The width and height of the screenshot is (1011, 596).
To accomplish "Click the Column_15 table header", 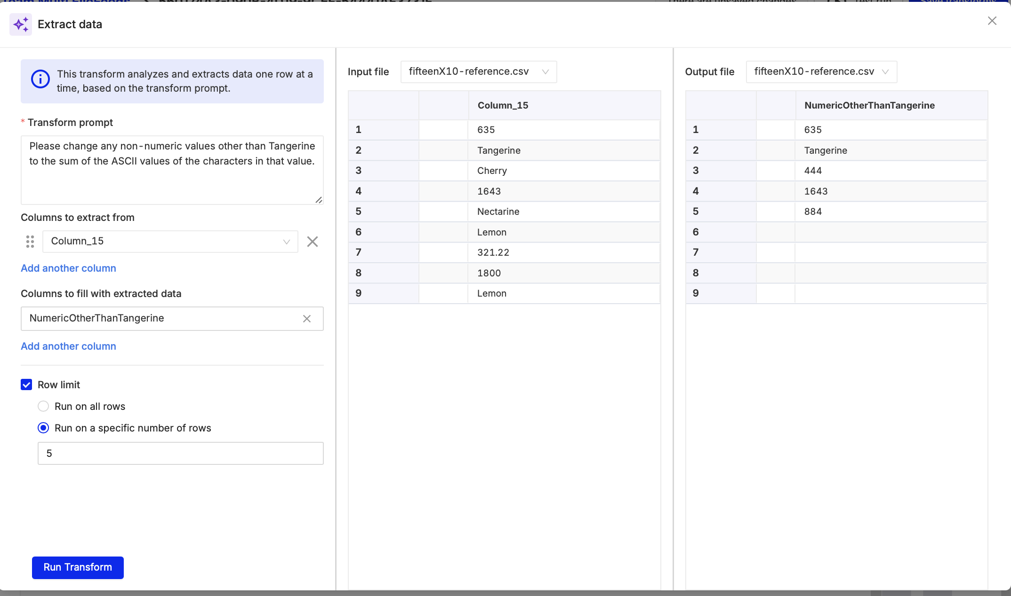I will (x=503, y=105).
